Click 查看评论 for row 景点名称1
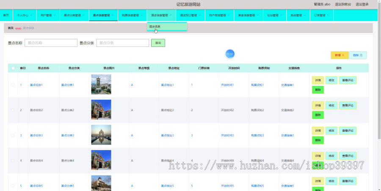Viewport: 381px width, 191px height. [348, 80]
